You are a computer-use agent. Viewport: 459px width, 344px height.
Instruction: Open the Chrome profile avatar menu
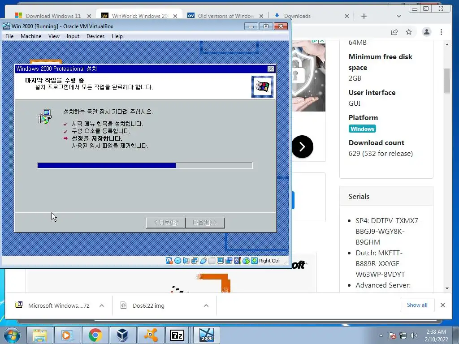coord(427,32)
